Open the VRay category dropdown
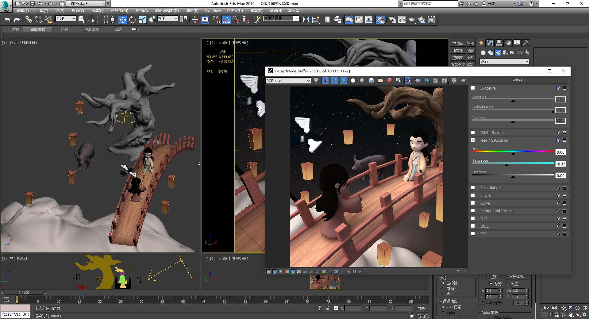Image resolution: width=589 pixels, height=319 pixels. point(504,61)
